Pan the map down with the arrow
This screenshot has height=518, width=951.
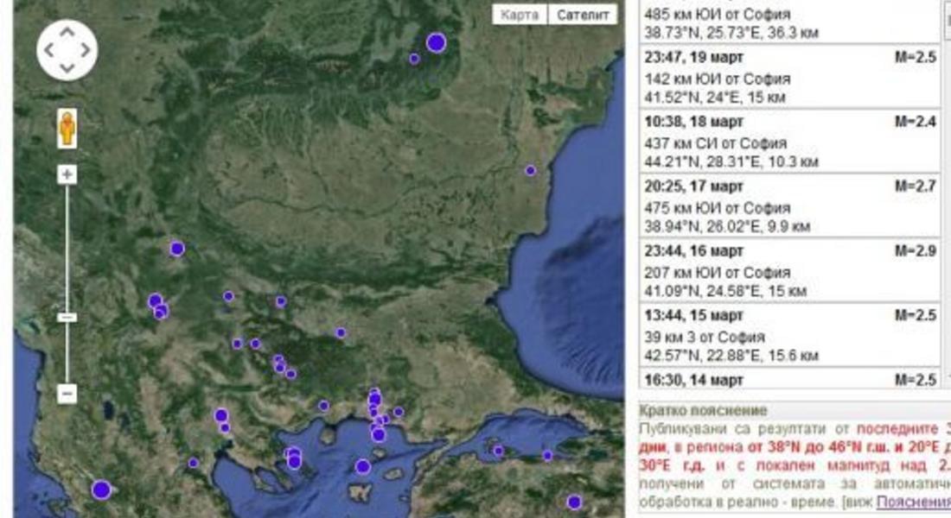(x=67, y=68)
